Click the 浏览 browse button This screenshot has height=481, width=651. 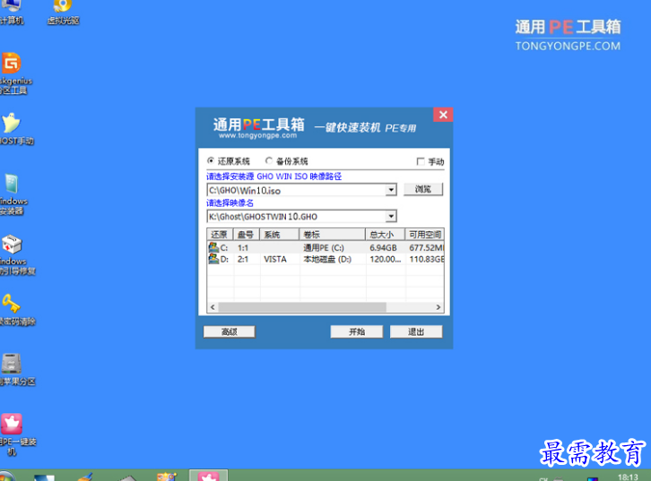[423, 189]
